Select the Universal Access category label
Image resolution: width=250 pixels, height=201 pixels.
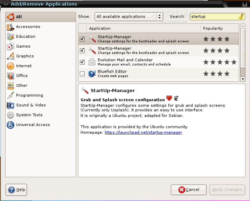[x=33, y=125]
